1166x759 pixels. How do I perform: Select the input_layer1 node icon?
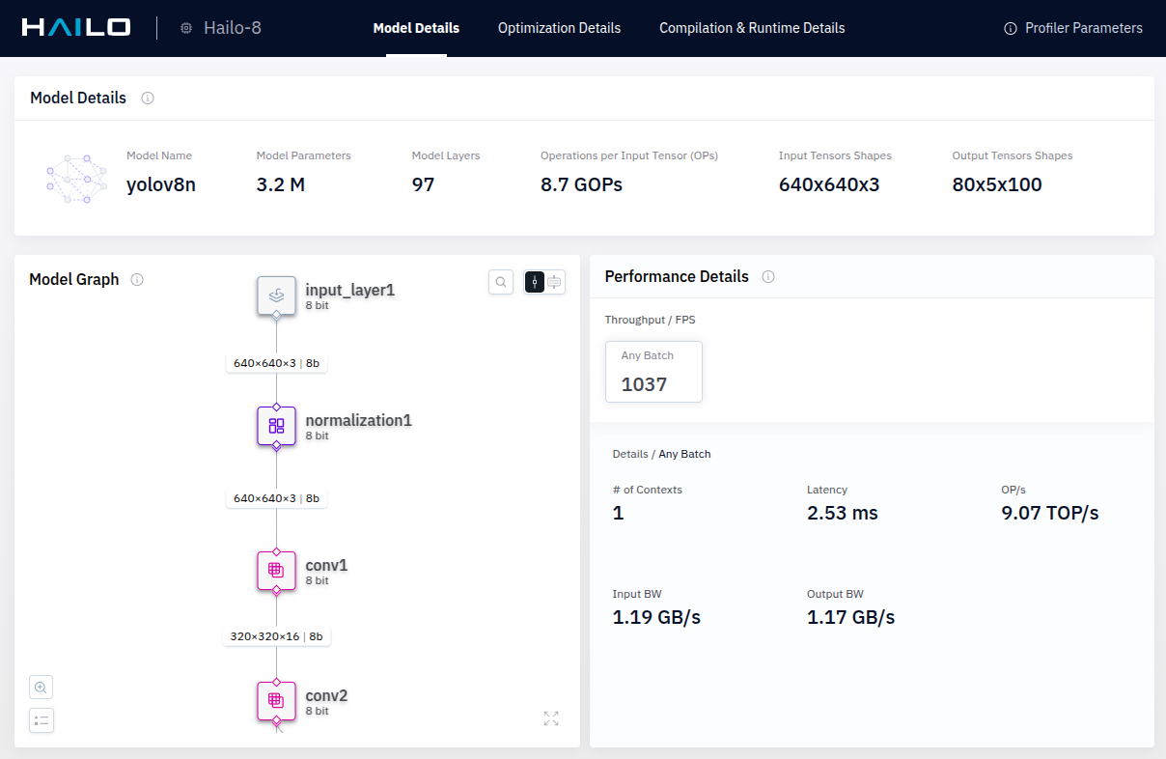(276, 295)
